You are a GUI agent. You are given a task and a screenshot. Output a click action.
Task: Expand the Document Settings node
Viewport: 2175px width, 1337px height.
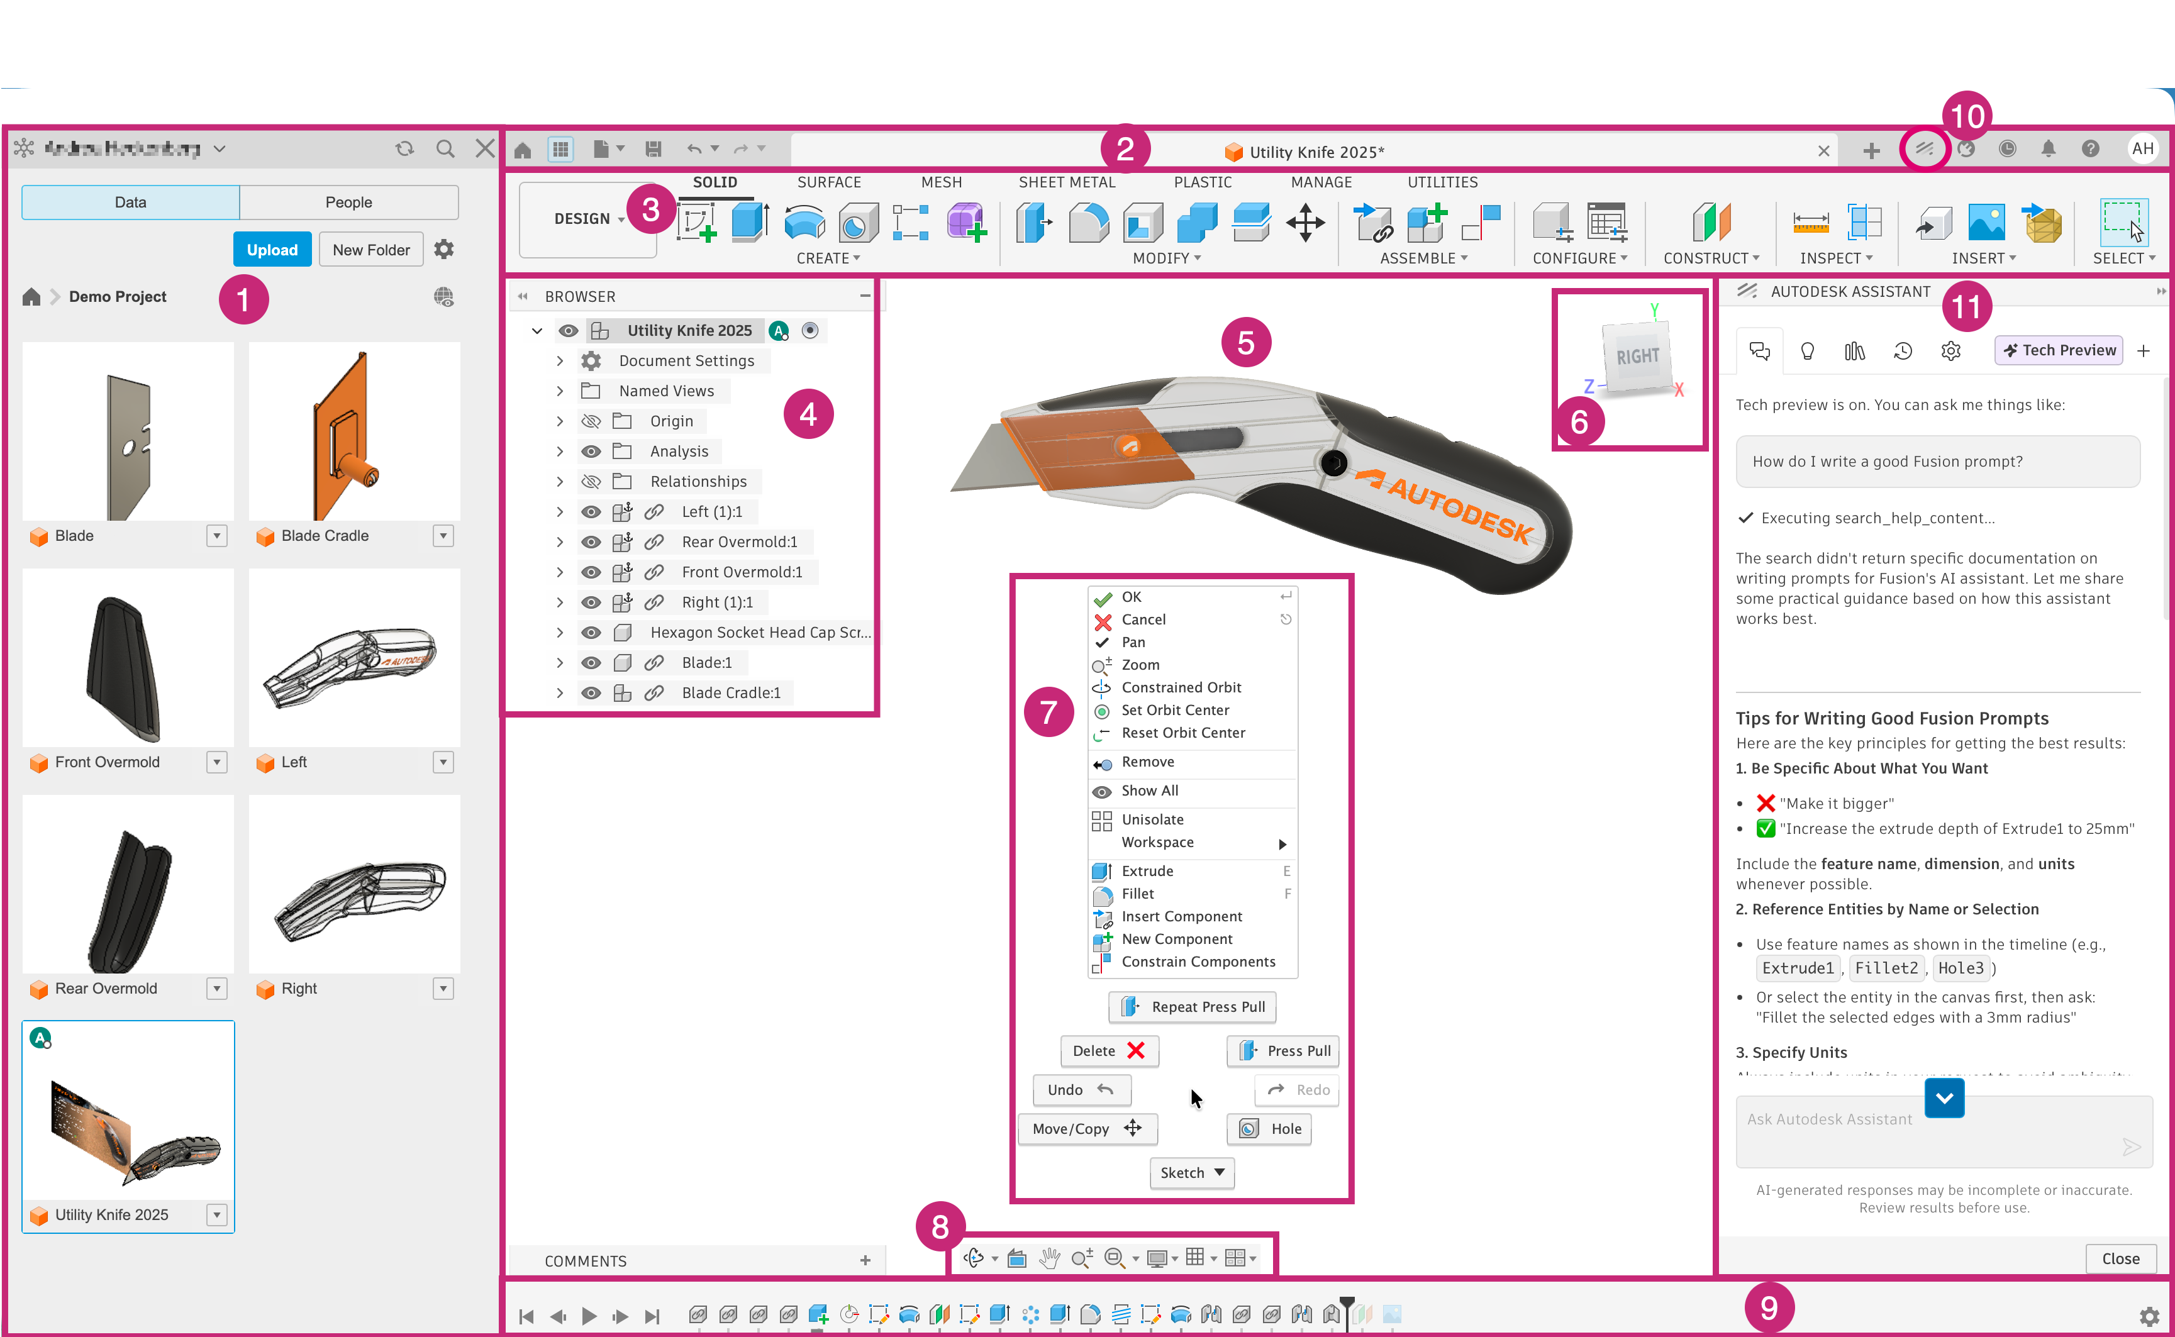(x=560, y=361)
